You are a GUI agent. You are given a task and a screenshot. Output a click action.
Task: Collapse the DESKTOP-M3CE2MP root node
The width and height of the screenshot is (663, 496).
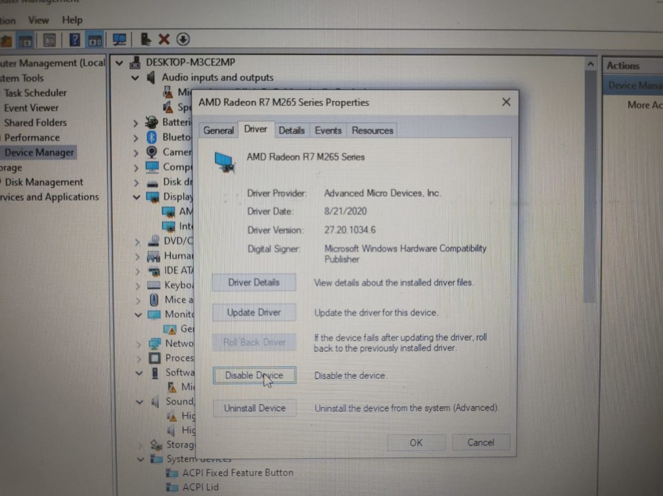click(120, 63)
